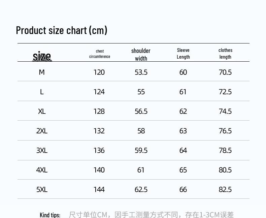Select sleeve length value 63
This screenshot has width=266, height=218.
click(183, 131)
